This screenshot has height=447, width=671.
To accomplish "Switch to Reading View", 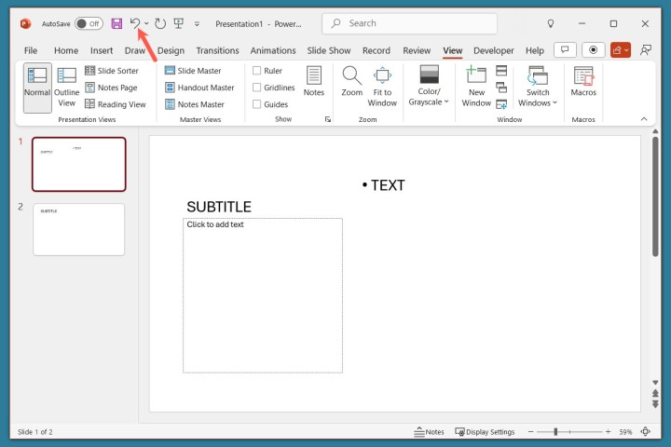I will 116,104.
